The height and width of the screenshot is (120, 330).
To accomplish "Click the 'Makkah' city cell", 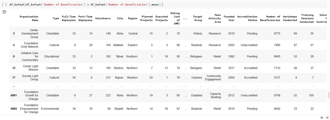I will (x=118, y=45).
